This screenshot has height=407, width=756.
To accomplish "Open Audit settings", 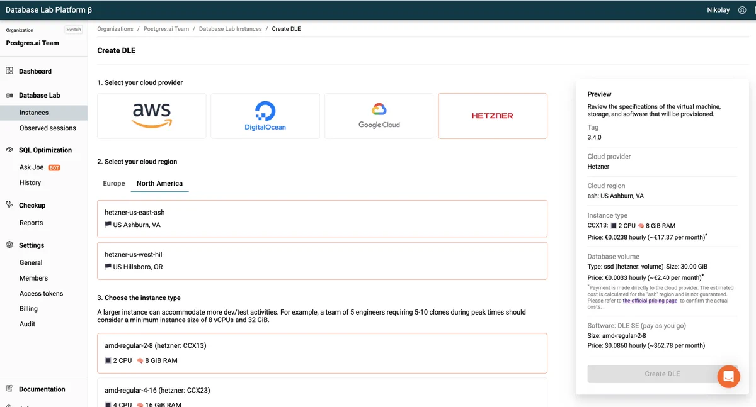I will point(28,324).
